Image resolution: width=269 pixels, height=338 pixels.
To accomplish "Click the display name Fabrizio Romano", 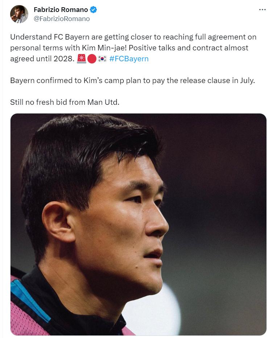I will click(61, 10).
